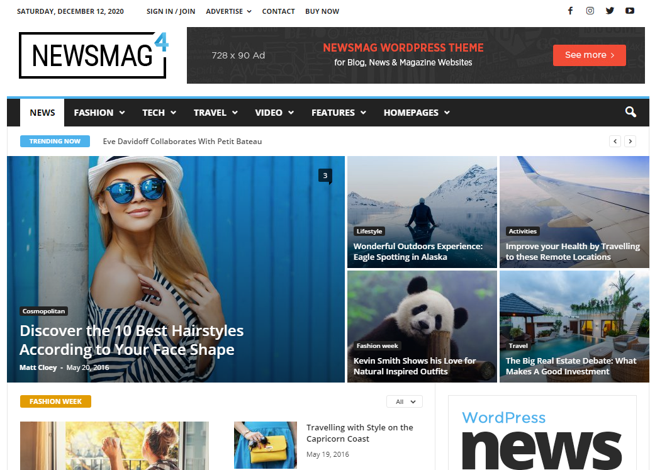
Task: Open the BUY NOW link
Action: (322, 11)
